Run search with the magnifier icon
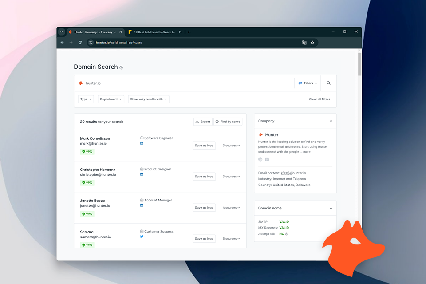Viewport: 426px width, 284px height. (x=328, y=83)
